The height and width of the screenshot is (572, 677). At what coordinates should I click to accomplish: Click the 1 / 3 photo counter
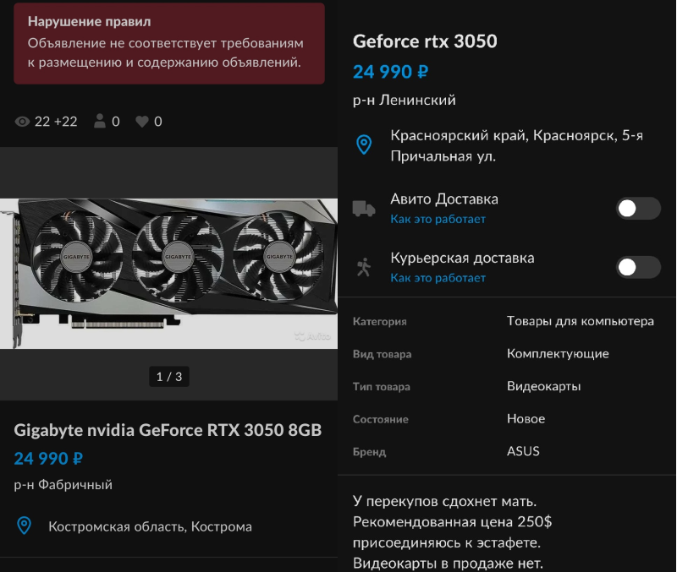tap(169, 377)
